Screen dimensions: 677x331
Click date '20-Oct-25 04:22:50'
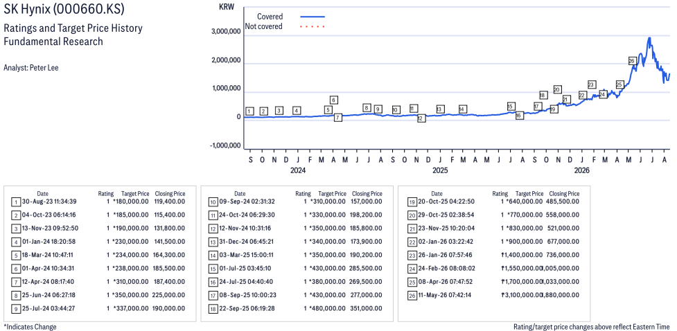pos(446,202)
